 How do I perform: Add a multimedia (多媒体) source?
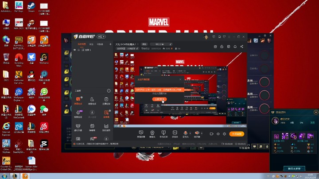coord(175,134)
